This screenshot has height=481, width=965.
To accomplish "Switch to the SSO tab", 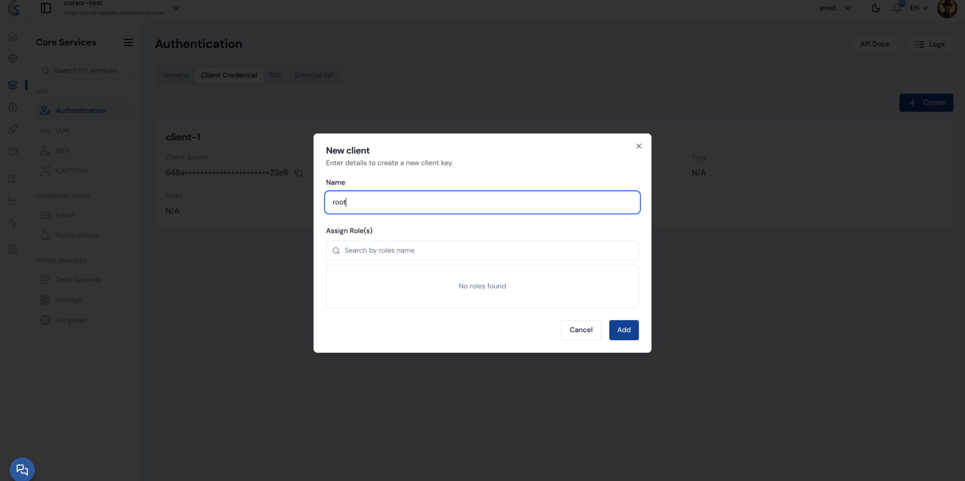I will (276, 75).
